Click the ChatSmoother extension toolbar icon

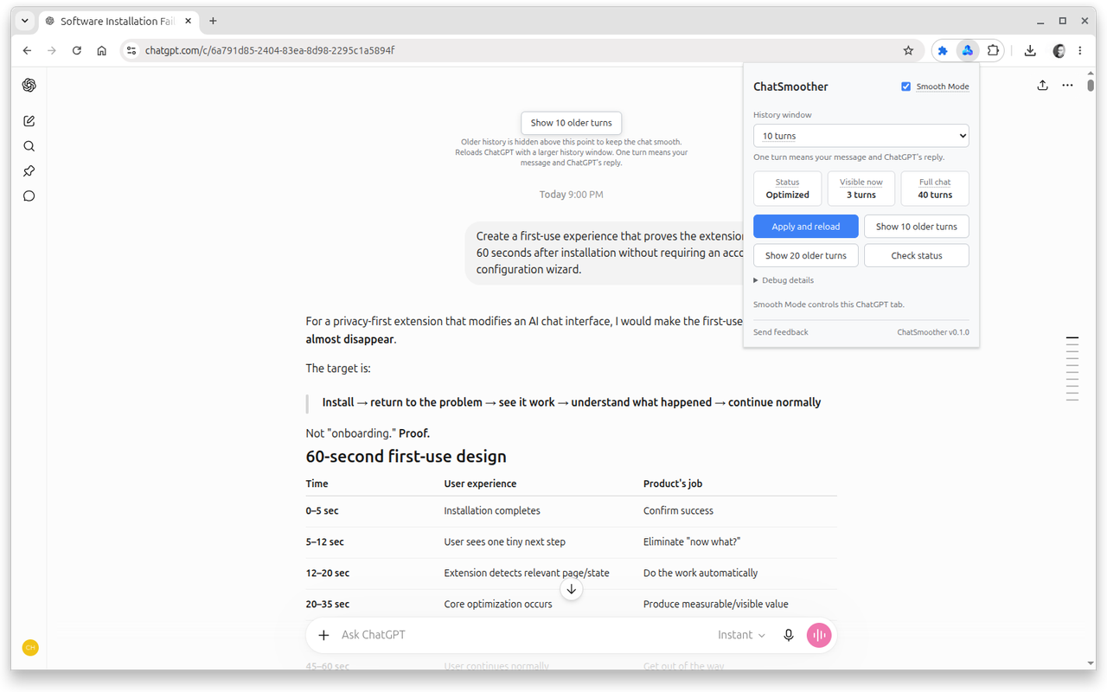click(968, 51)
